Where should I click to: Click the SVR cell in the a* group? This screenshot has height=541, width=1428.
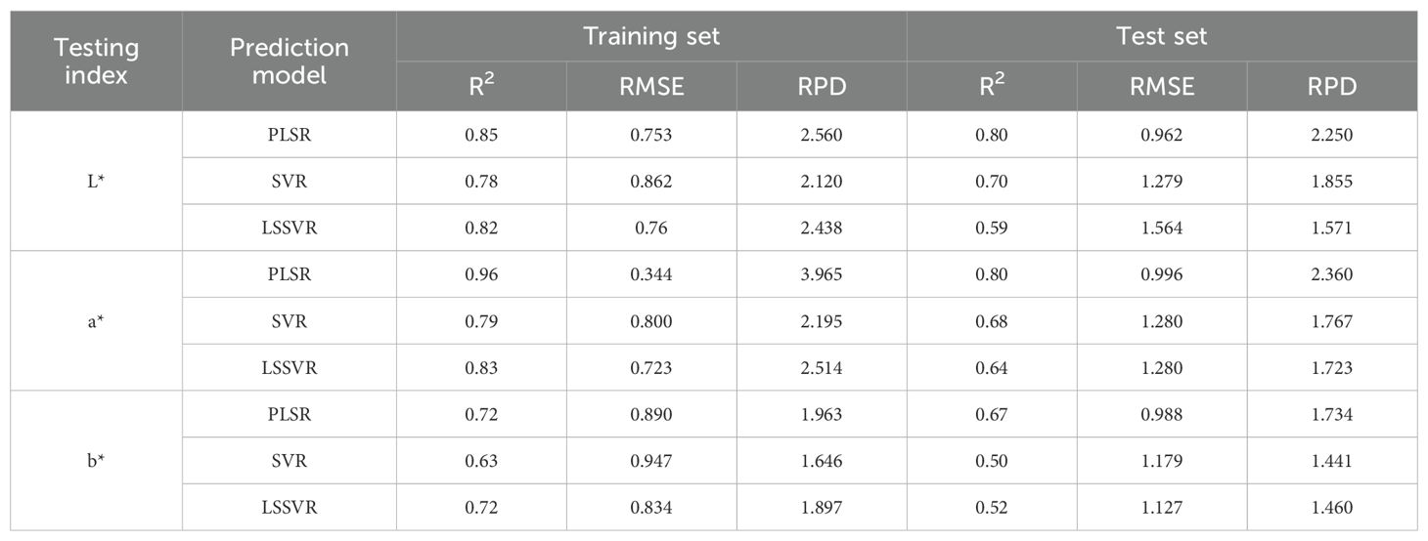coord(288,321)
